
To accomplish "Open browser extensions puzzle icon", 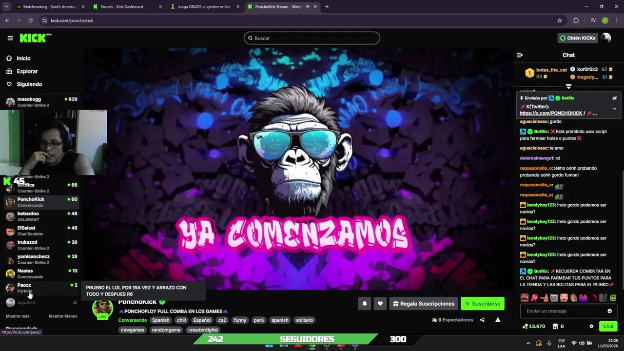I will pos(576,20).
